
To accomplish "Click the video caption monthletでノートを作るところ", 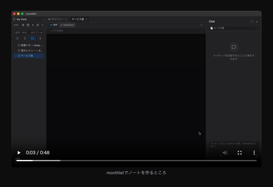I will pos(136,173).
